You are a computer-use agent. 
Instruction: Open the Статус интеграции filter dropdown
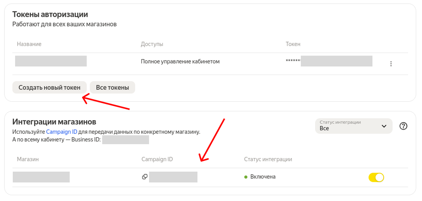(x=354, y=126)
